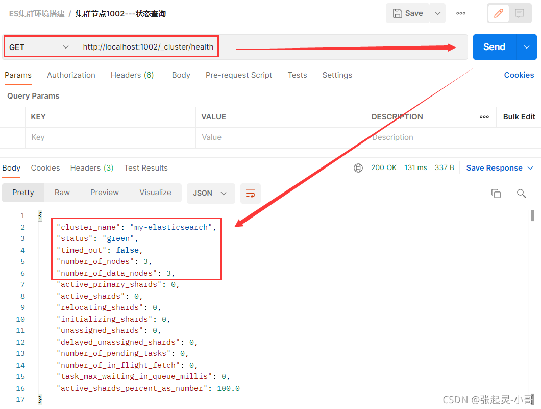Click the "task_max_waiting_in_queue_millis" line
Image resolution: width=541 pixels, height=409 pixels.
pos(143,376)
